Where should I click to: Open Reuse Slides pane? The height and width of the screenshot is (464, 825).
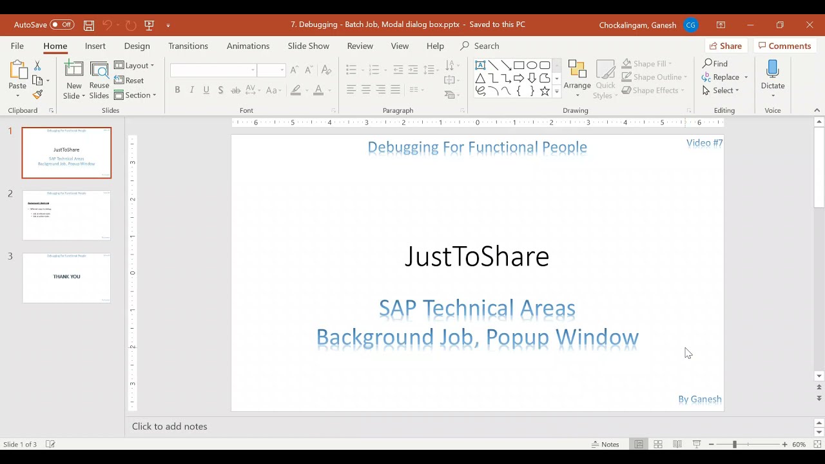[99, 81]
